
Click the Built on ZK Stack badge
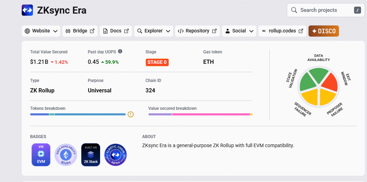coord(91,155)
